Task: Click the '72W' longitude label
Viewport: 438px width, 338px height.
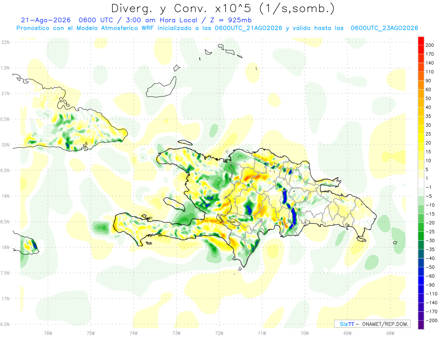Action: (219, 333)
